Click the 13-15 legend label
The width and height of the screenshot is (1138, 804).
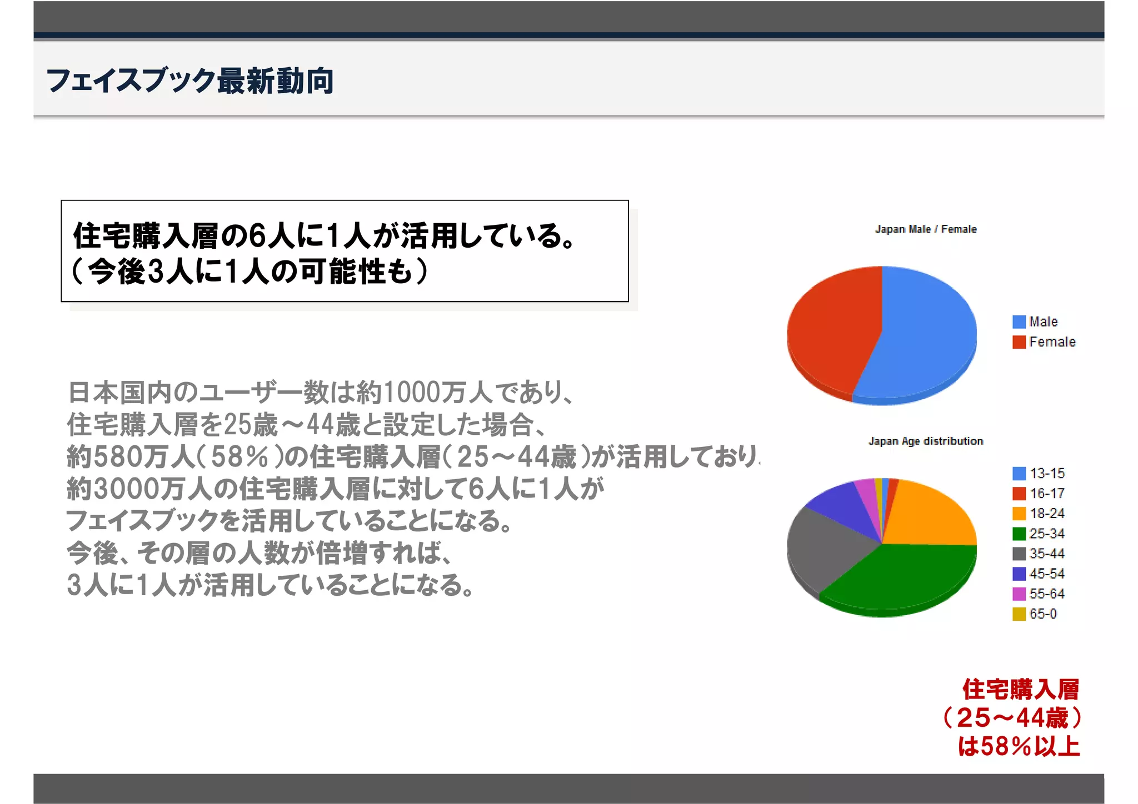(x=1047, y=474)
